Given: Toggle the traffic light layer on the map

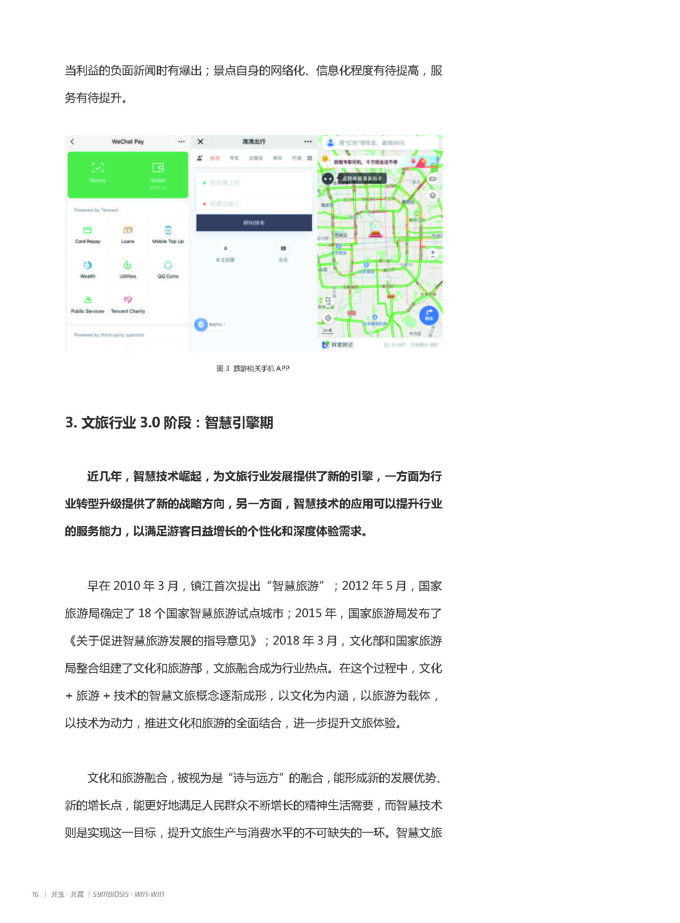Looking at the screenshot, I should pos(432,179).
